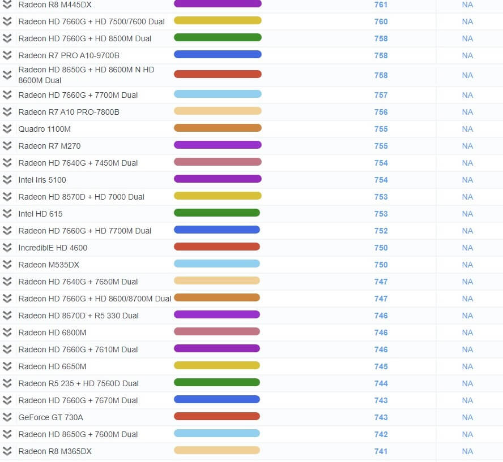The image size is (503, 462).
Task: Expand the Quadro 1100M row chevron
Action: pos(7,129)
